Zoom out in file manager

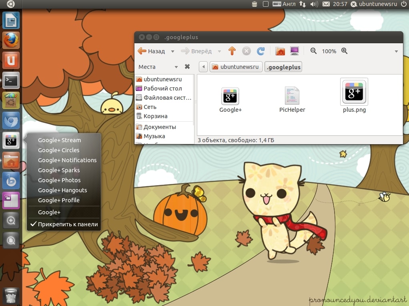tap(313, 51)
